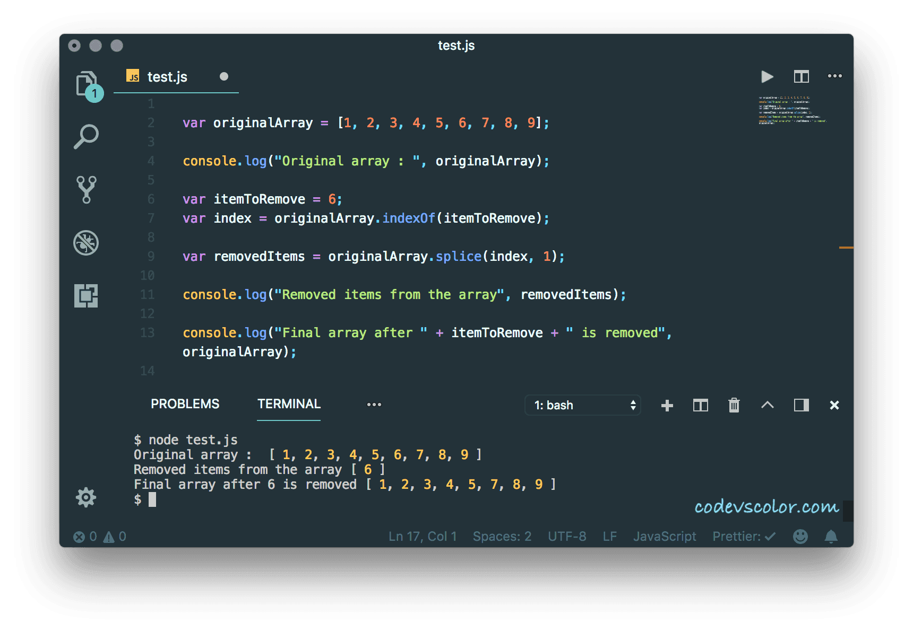Open the Search view
Screen dimensions: 913x632
pyautogui.click(x=87, y=136)
